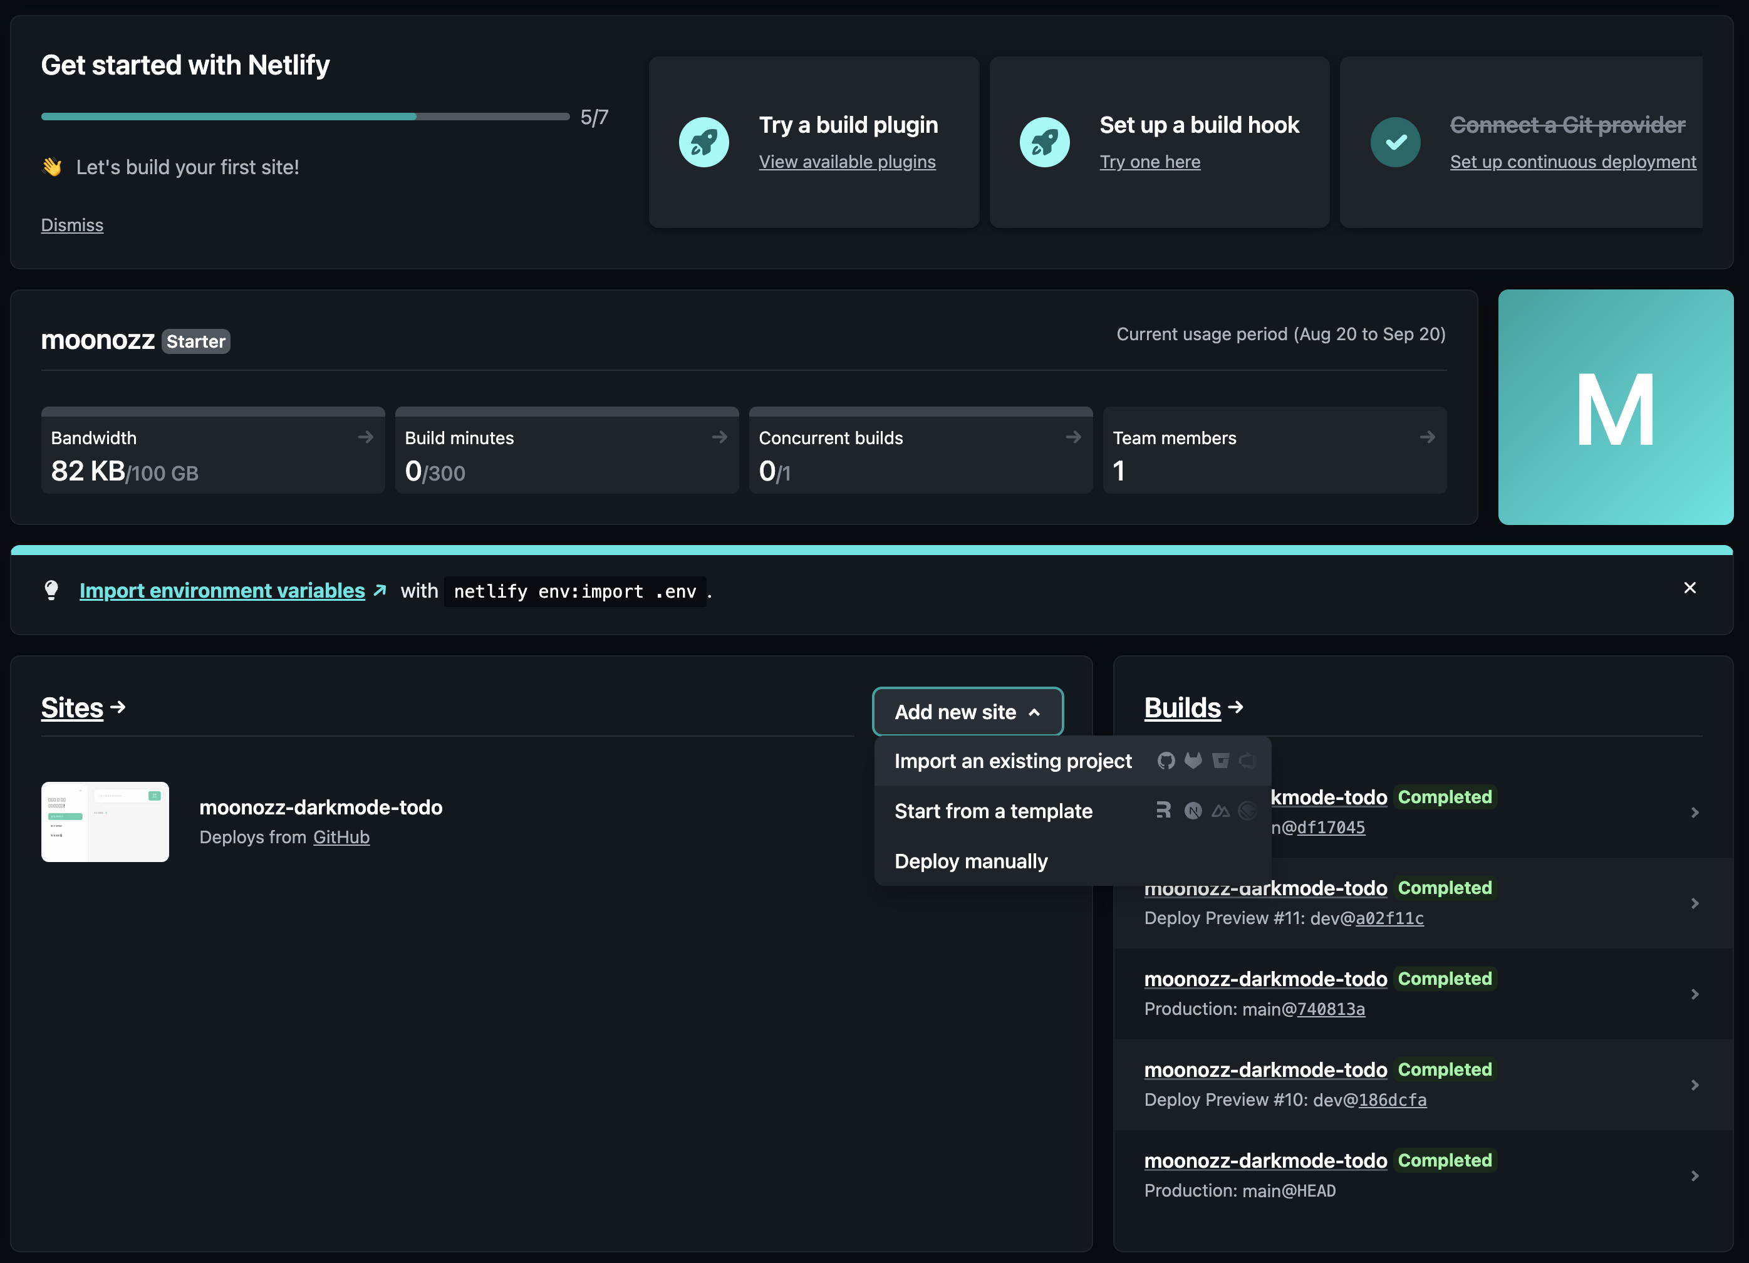Viewport: 1749px width, 1263px height.
Task: Click the GitLab fox icon in the dropdown
Action: point(1193,761)
